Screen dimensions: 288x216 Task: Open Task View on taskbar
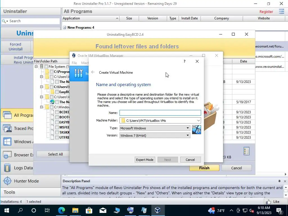[47, 210]
